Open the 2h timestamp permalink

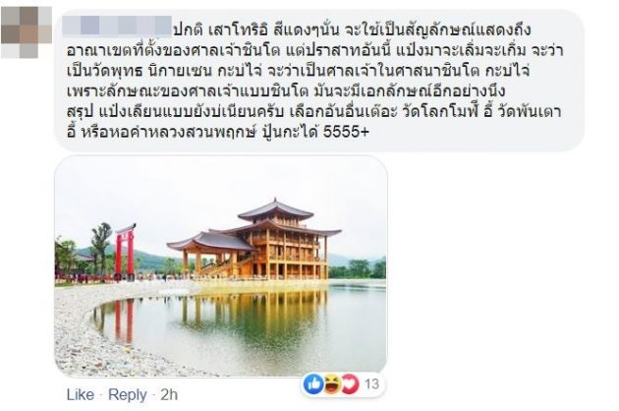[169, 394]
